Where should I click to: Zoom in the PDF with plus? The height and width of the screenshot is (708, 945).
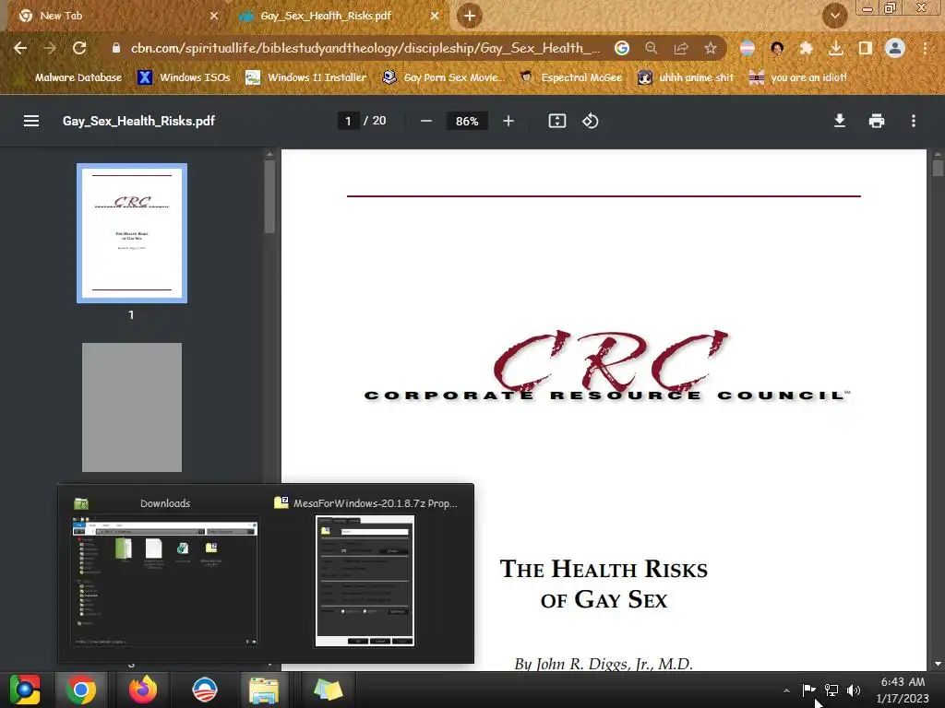click(x=508, y=121)
